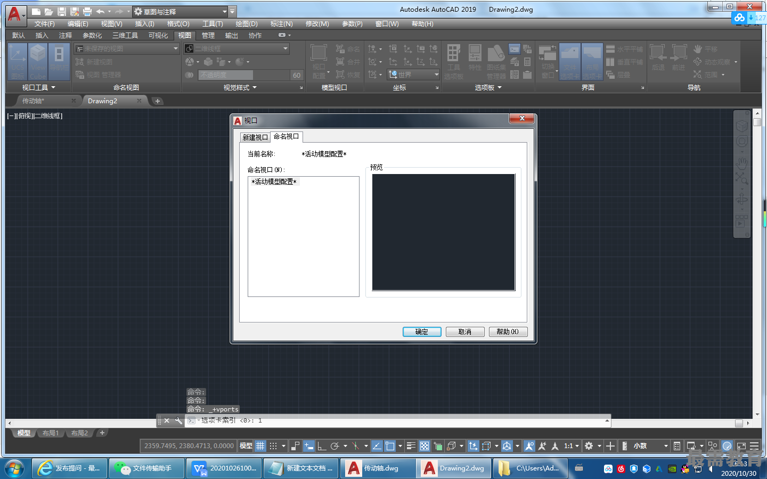The image size is (767, 479).
Task: Toggle ortho mode in status bar
Action: [322, 446]
